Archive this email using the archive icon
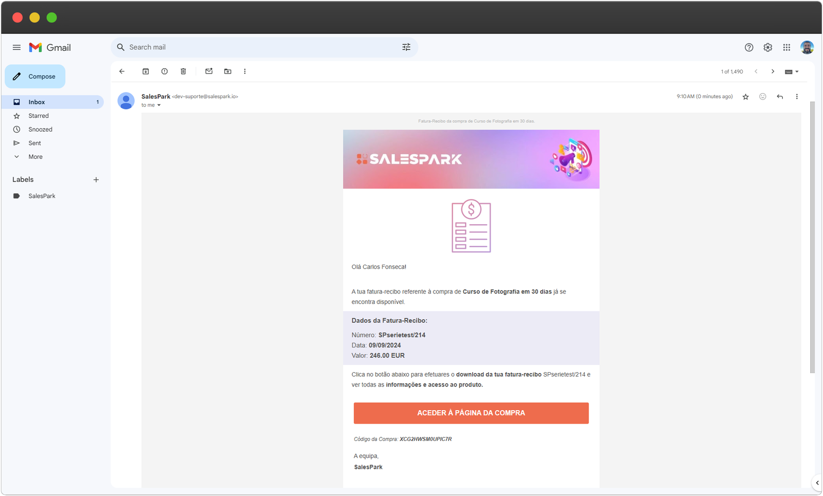The width and height of the screenshot is (823, 496). 146,71
